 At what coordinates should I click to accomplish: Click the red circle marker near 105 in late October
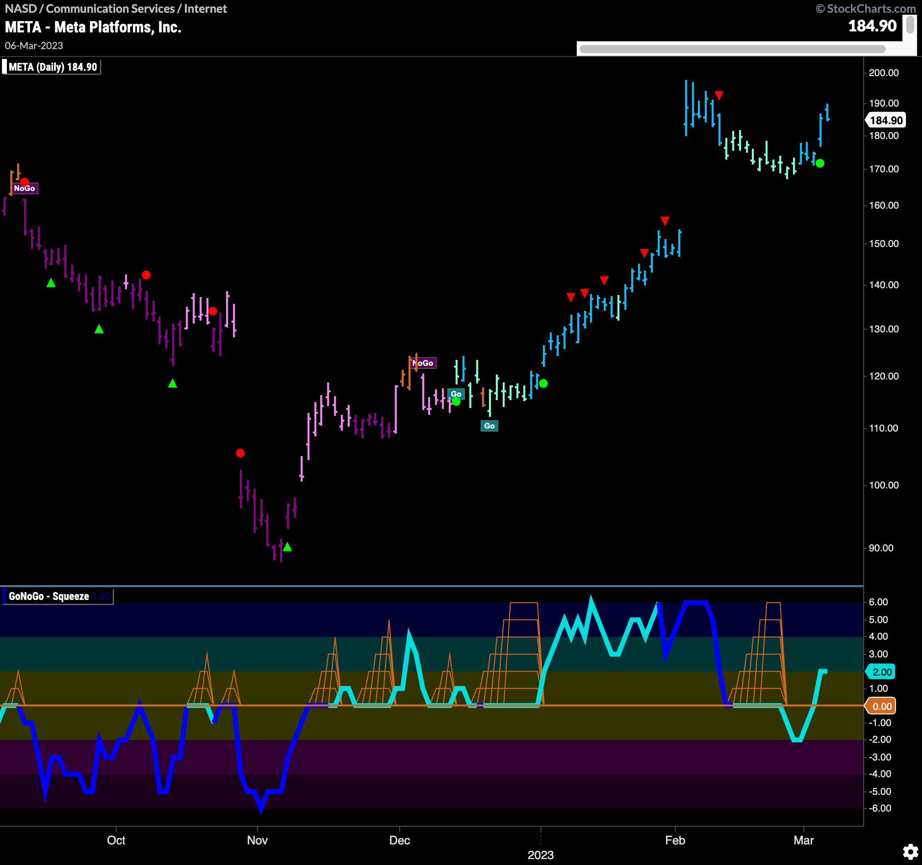pos(240,453)
